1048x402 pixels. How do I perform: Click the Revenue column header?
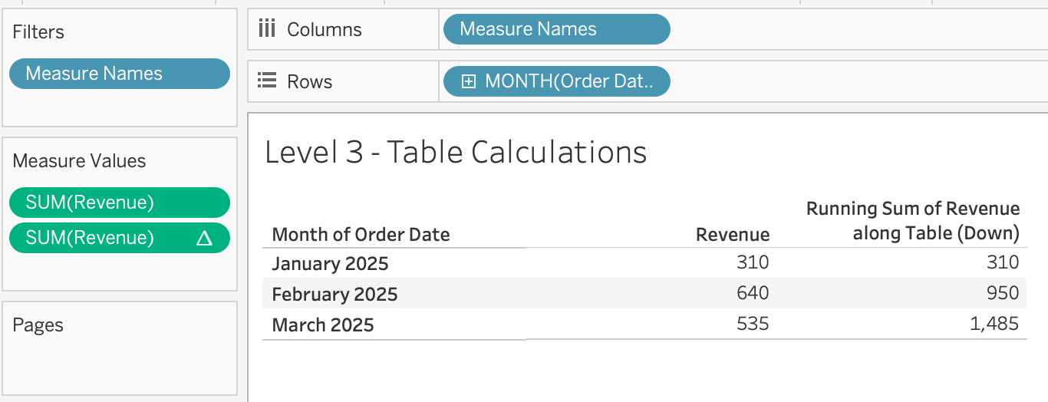coord(732,235)
